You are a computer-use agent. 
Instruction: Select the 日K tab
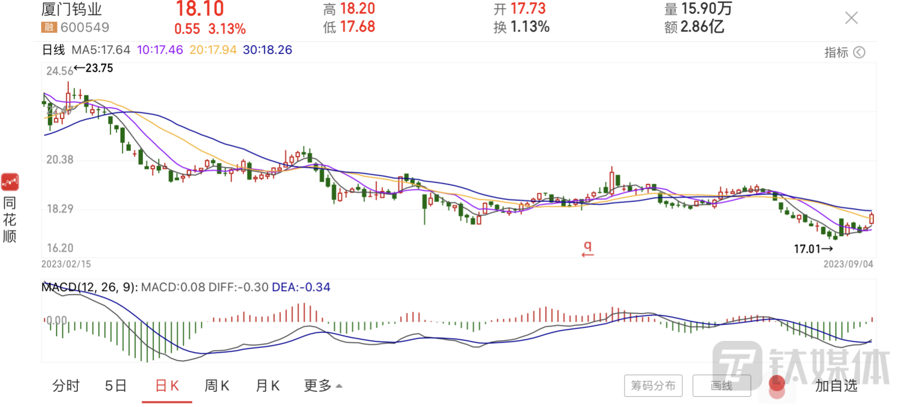[x=167, y=386]
